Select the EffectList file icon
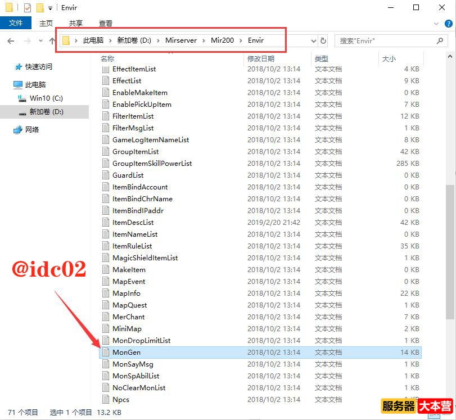The width and height of the screenshot is (456, 420). click(x=106, y=80)
